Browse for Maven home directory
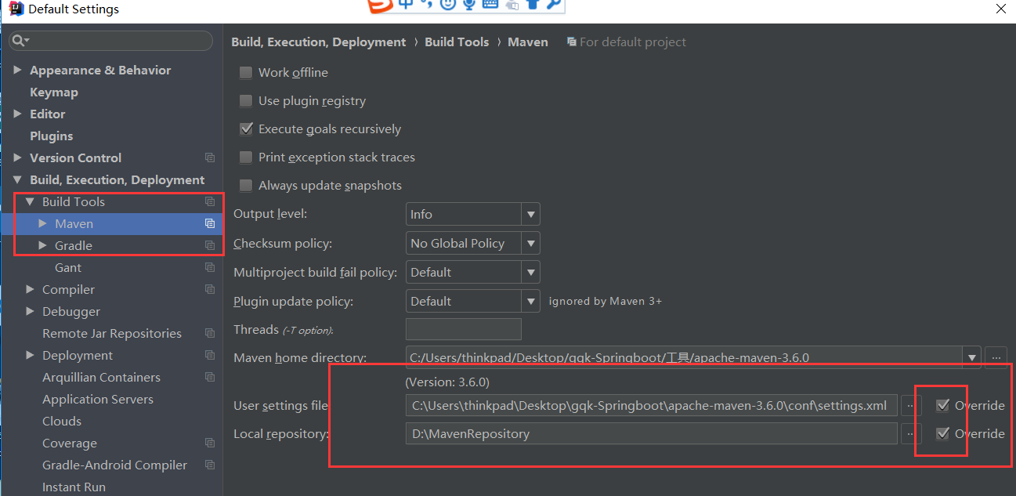Screen dimensions: 1016x496 click(x=996, y=357)
